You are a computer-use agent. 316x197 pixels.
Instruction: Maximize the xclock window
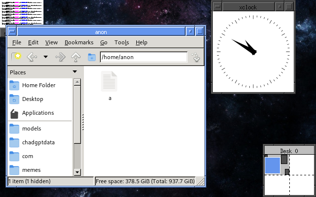[289, 6]
